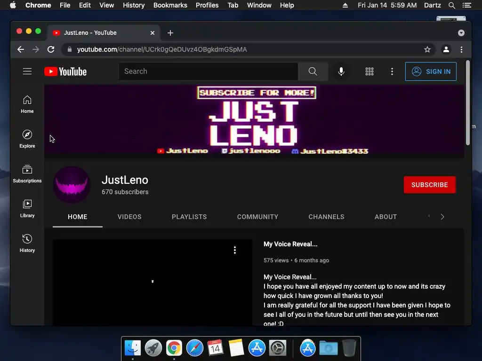Reload the page
The width and height of the screenshot is (482, 361).
coord(51,49)
